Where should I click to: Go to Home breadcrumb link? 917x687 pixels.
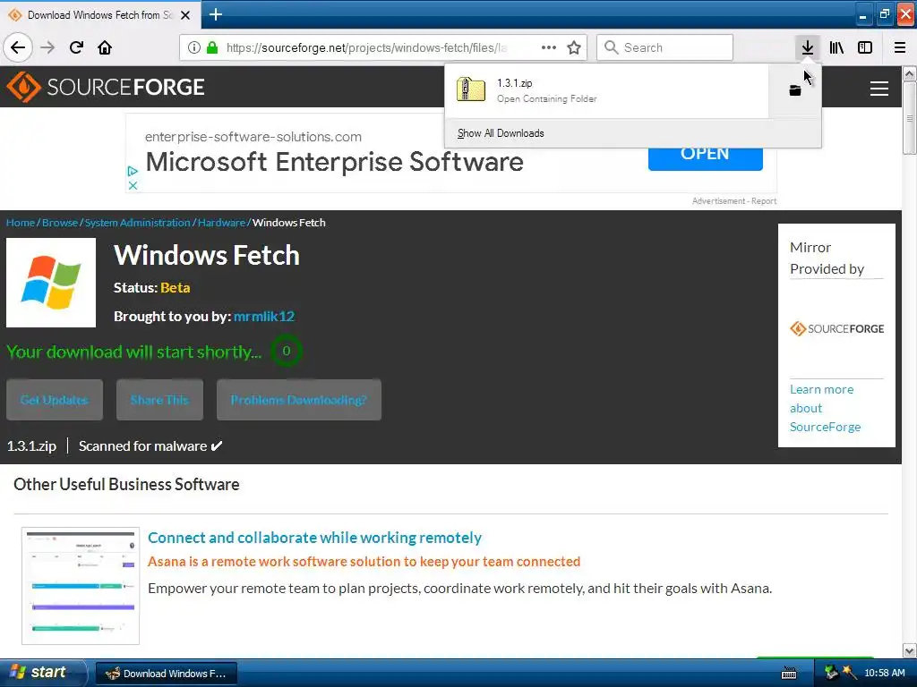click(x=21, y=223)
